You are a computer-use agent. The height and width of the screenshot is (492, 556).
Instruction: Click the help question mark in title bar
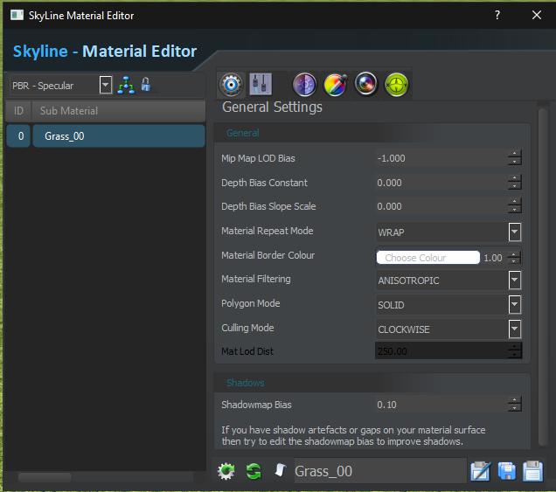click(x=497, y=15)
